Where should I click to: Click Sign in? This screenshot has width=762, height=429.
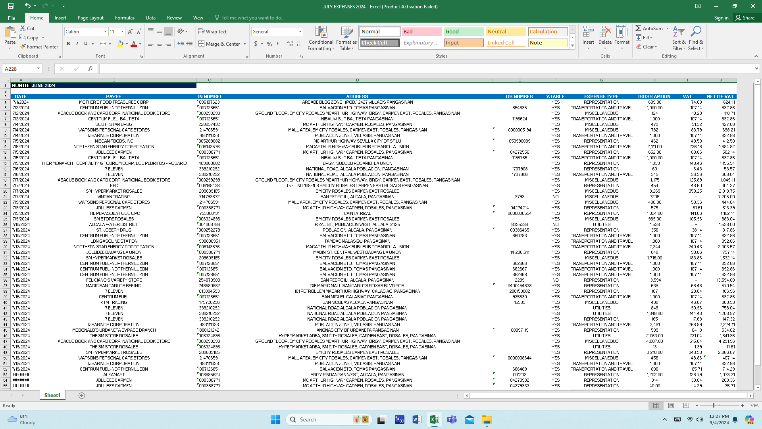click(x=721, y=18)
